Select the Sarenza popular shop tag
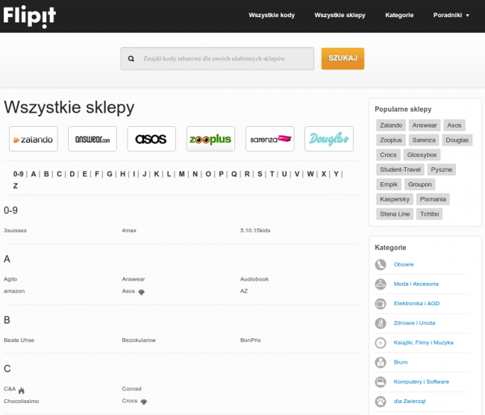Viewport: 485px width, 415px height. click(424, 140)
